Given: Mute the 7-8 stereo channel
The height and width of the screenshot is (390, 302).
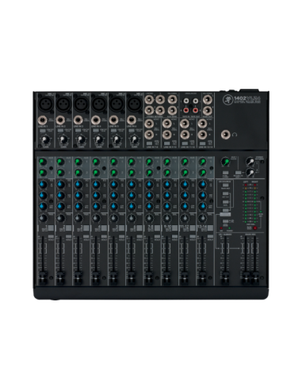Looking at the screenshot, I should tap(157, 228).
